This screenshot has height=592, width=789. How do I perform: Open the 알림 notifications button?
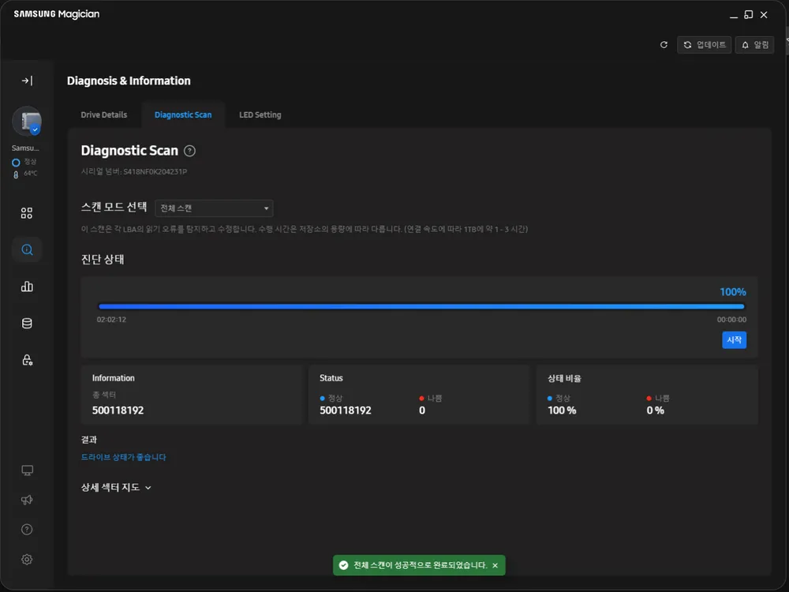point(754,45)
